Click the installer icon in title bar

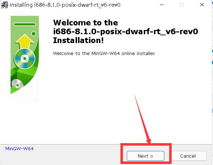coord(5,5)
